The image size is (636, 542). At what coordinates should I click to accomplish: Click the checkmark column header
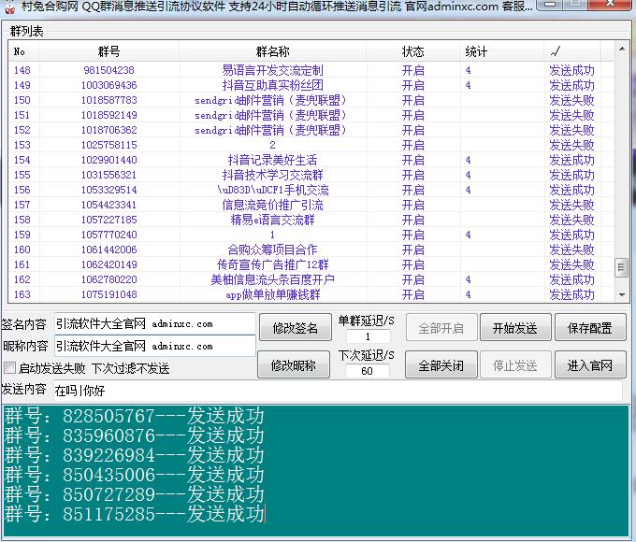pos(571,51)
